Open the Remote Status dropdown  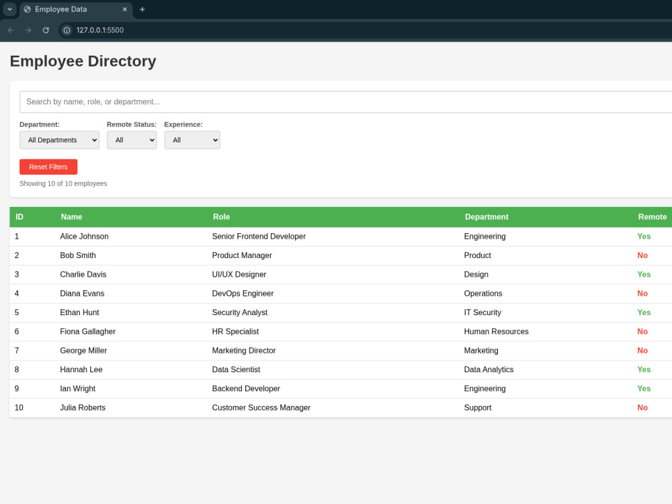[x=132, y=140]
